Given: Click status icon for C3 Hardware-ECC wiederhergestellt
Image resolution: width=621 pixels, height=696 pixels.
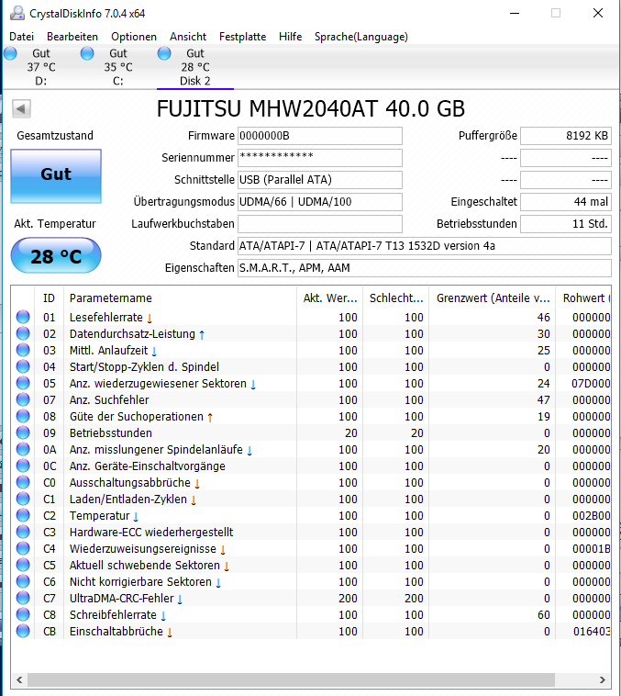Looking at the screenshot, I should pos(23,532).
